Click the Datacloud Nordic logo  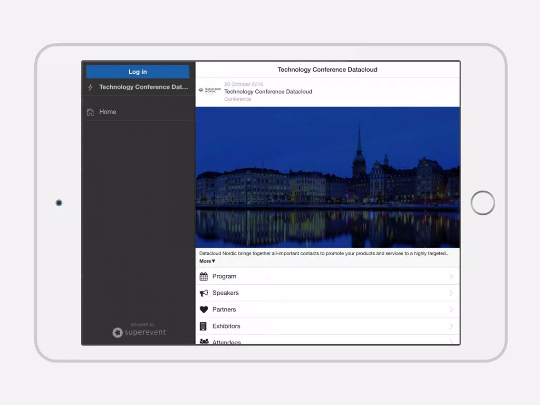click(x=209, y=91)
